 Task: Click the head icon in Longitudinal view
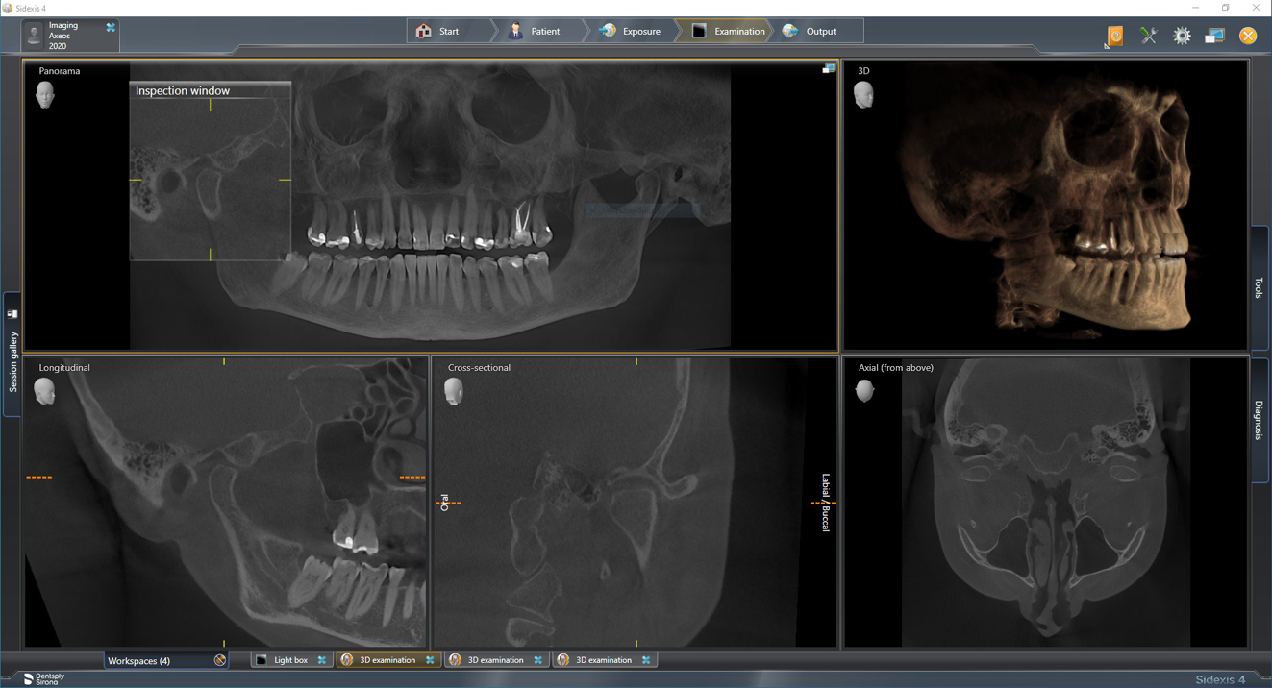point(44,391)
